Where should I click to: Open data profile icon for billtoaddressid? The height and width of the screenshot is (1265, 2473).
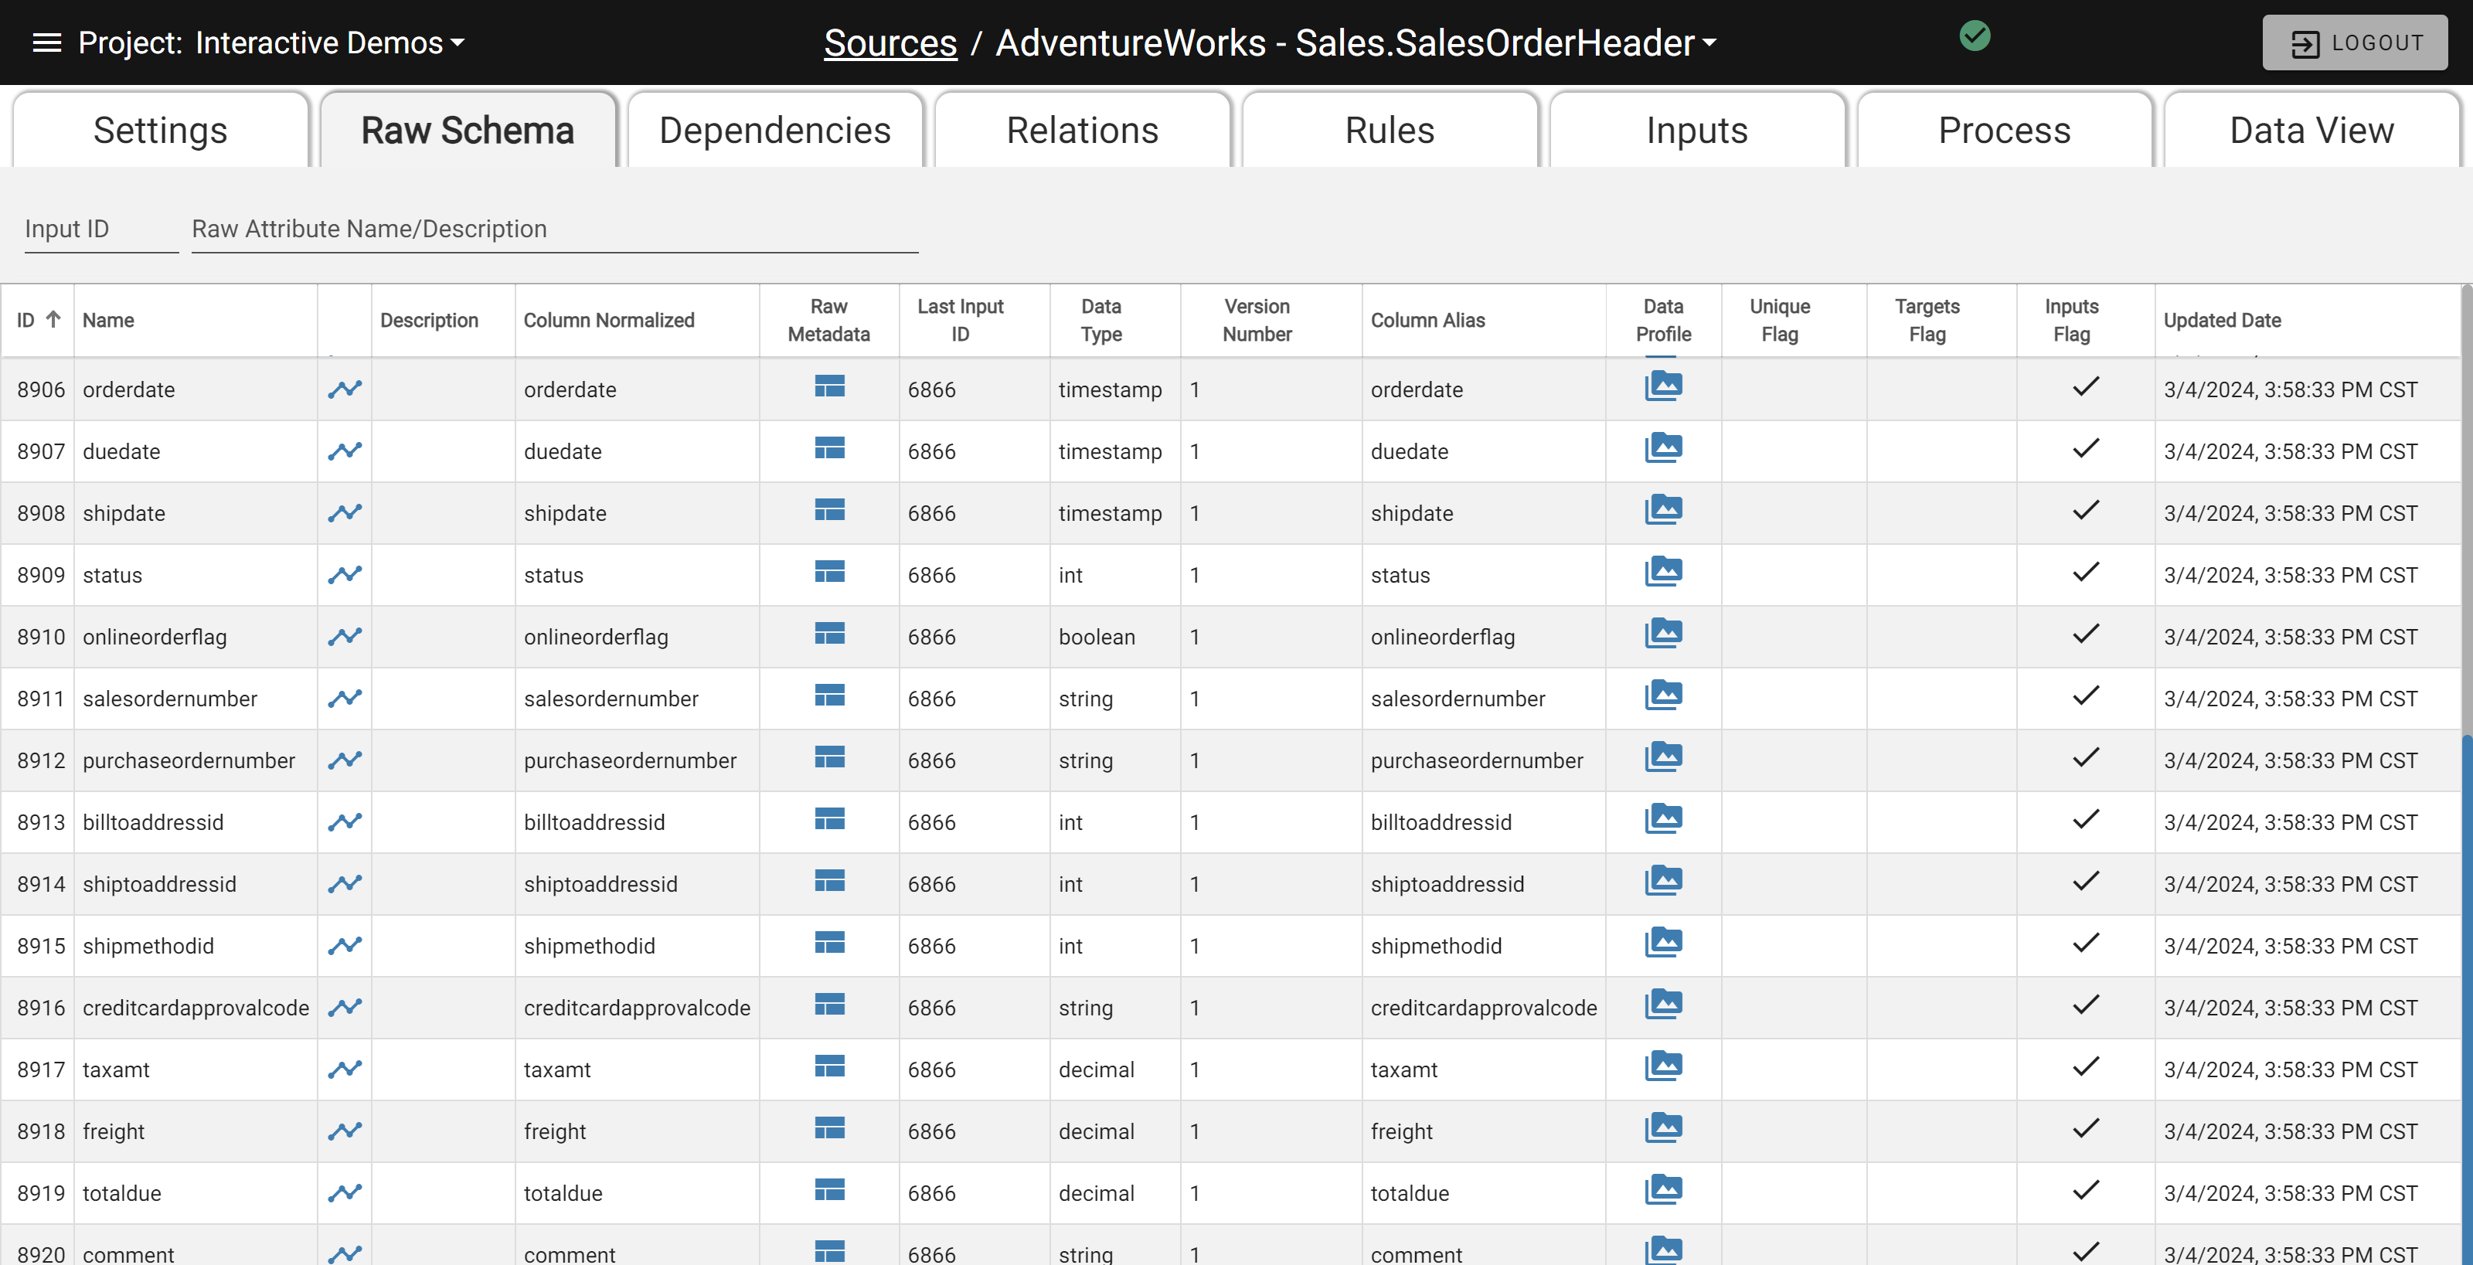coord(1664,818)
